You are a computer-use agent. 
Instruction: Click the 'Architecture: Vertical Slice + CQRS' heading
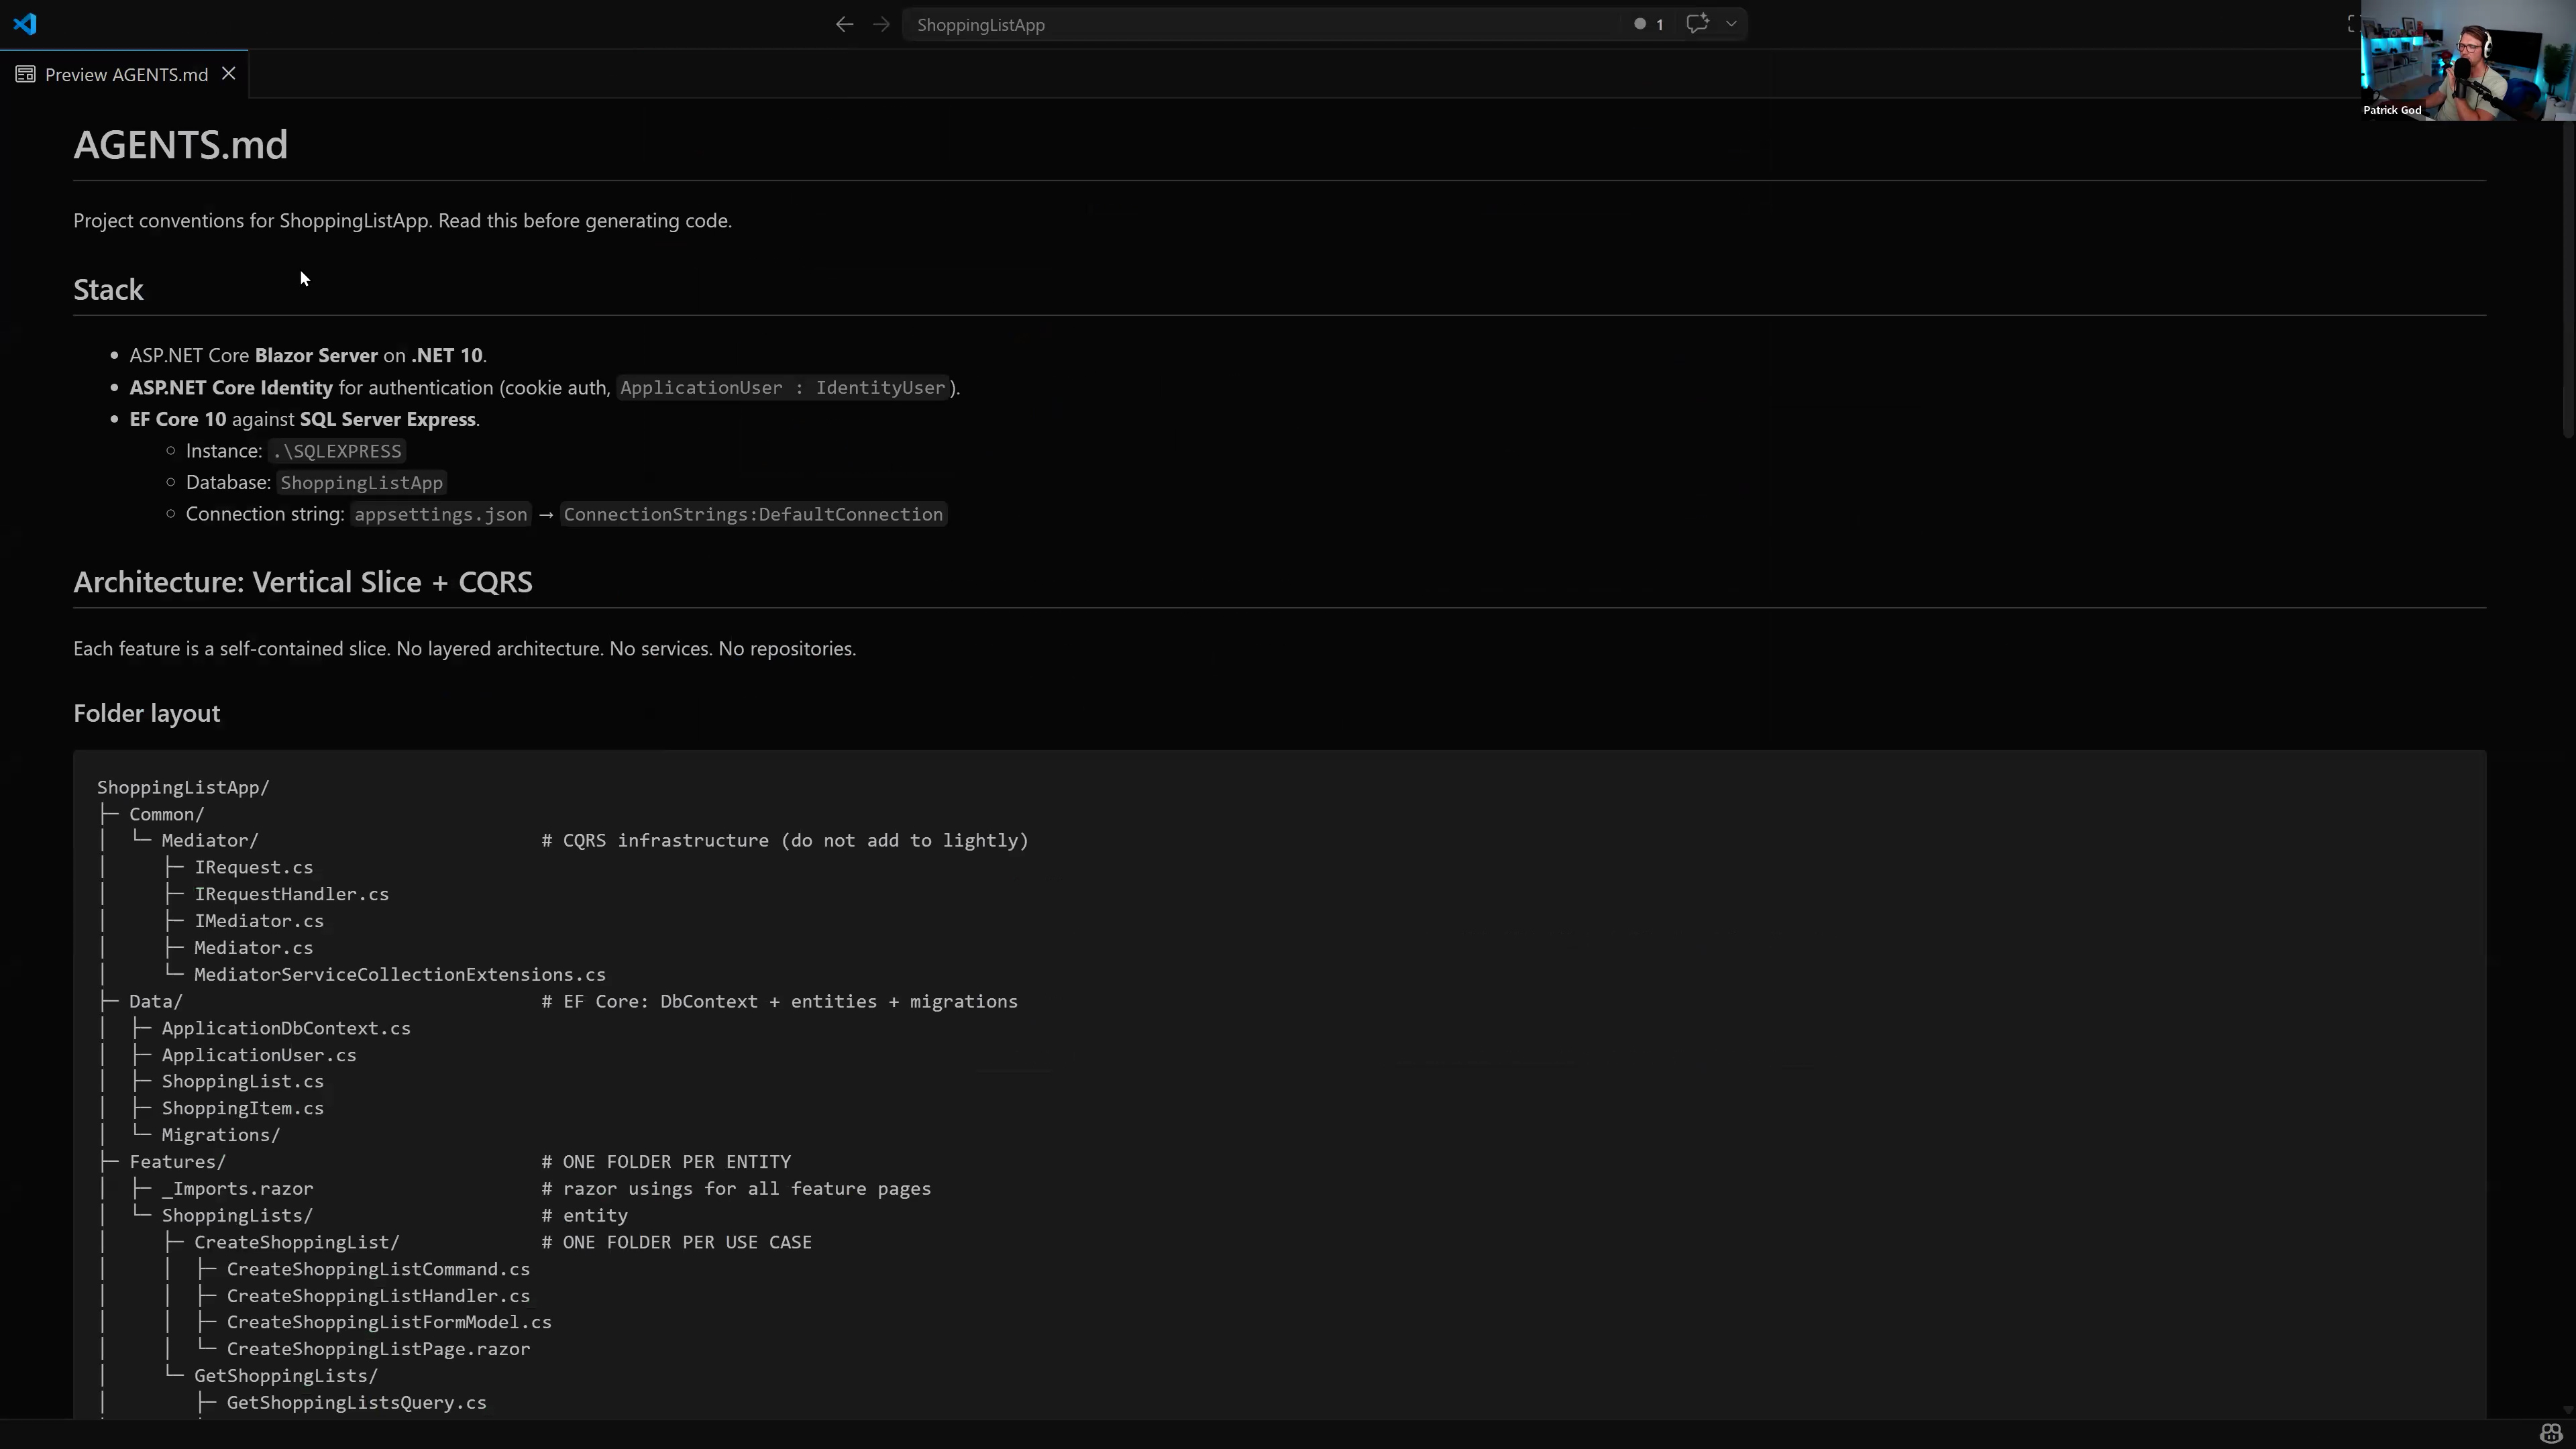click(303, 581)
